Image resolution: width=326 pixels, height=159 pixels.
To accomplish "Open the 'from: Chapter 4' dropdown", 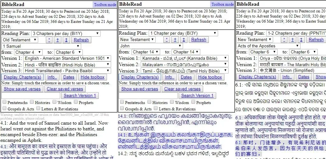I will click(28, 52).
